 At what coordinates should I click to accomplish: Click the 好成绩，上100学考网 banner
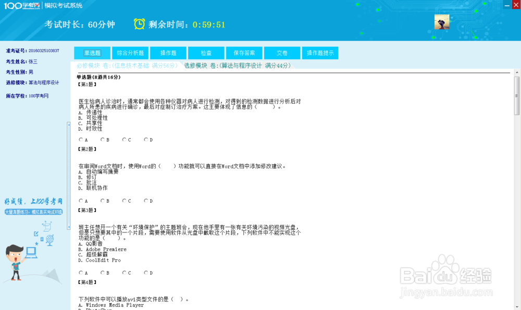33,201
